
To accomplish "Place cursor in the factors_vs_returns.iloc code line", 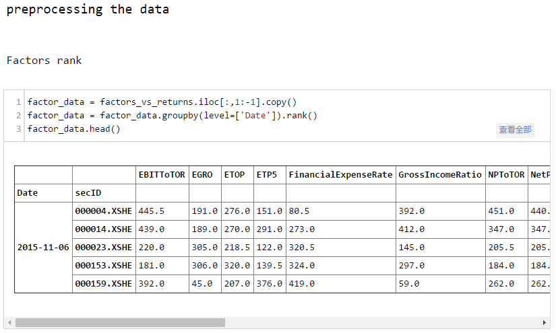I will [162, 102].
